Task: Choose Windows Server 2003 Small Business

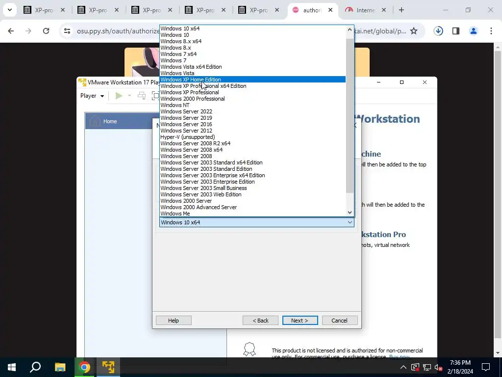Action: click(x=252, y=188)
